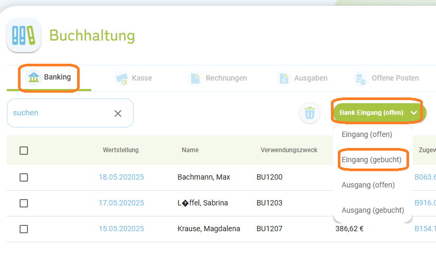Switch to the Rechnungen tab
Viewport: 436px width, 267px height.
coord(217,78)
